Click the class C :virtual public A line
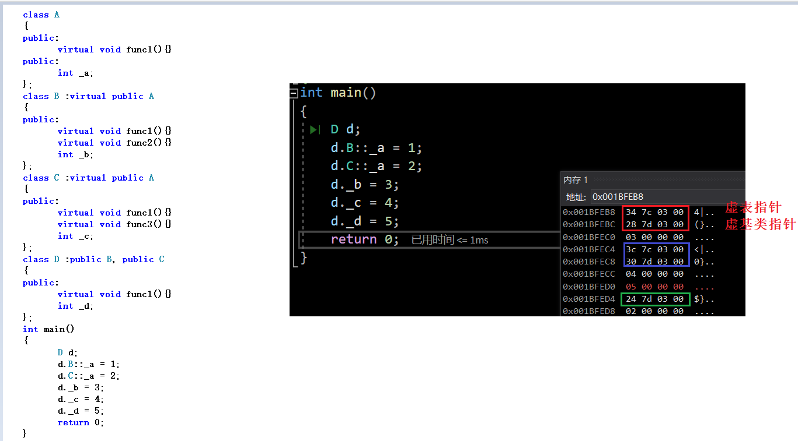Viewport: 798px width, 441px height. [88, 178]
